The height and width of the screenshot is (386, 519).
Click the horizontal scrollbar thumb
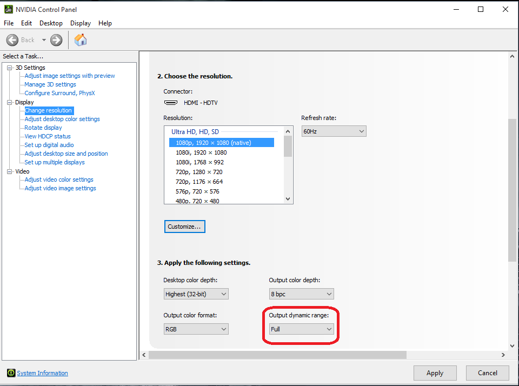coord(277,355)
